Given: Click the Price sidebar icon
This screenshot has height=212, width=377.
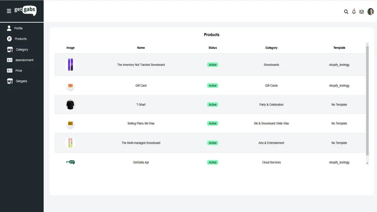Looking at the screenshot, I should [x=9, y=70].
